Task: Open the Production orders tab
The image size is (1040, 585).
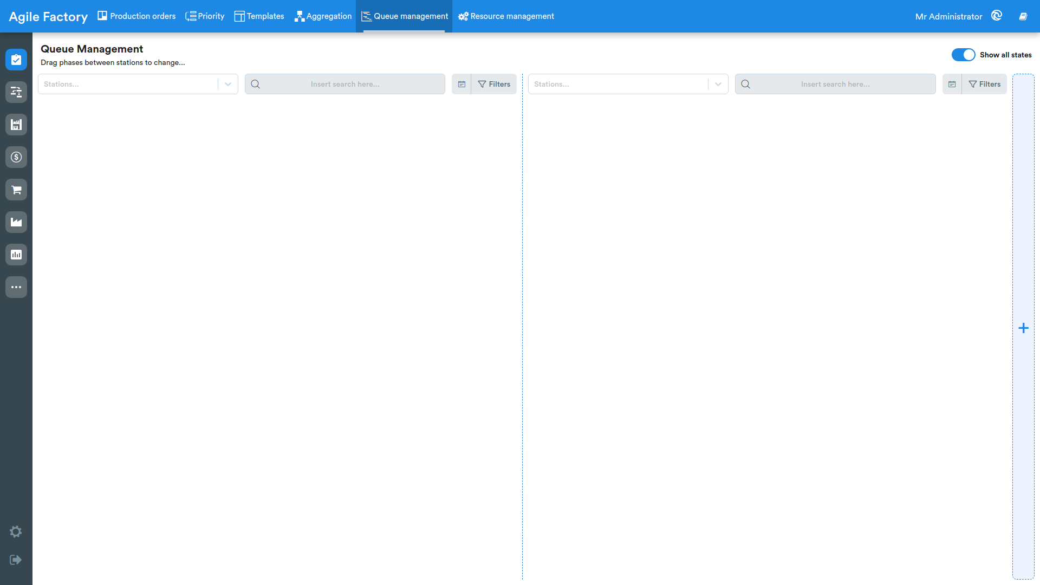Action: [136, 16]
